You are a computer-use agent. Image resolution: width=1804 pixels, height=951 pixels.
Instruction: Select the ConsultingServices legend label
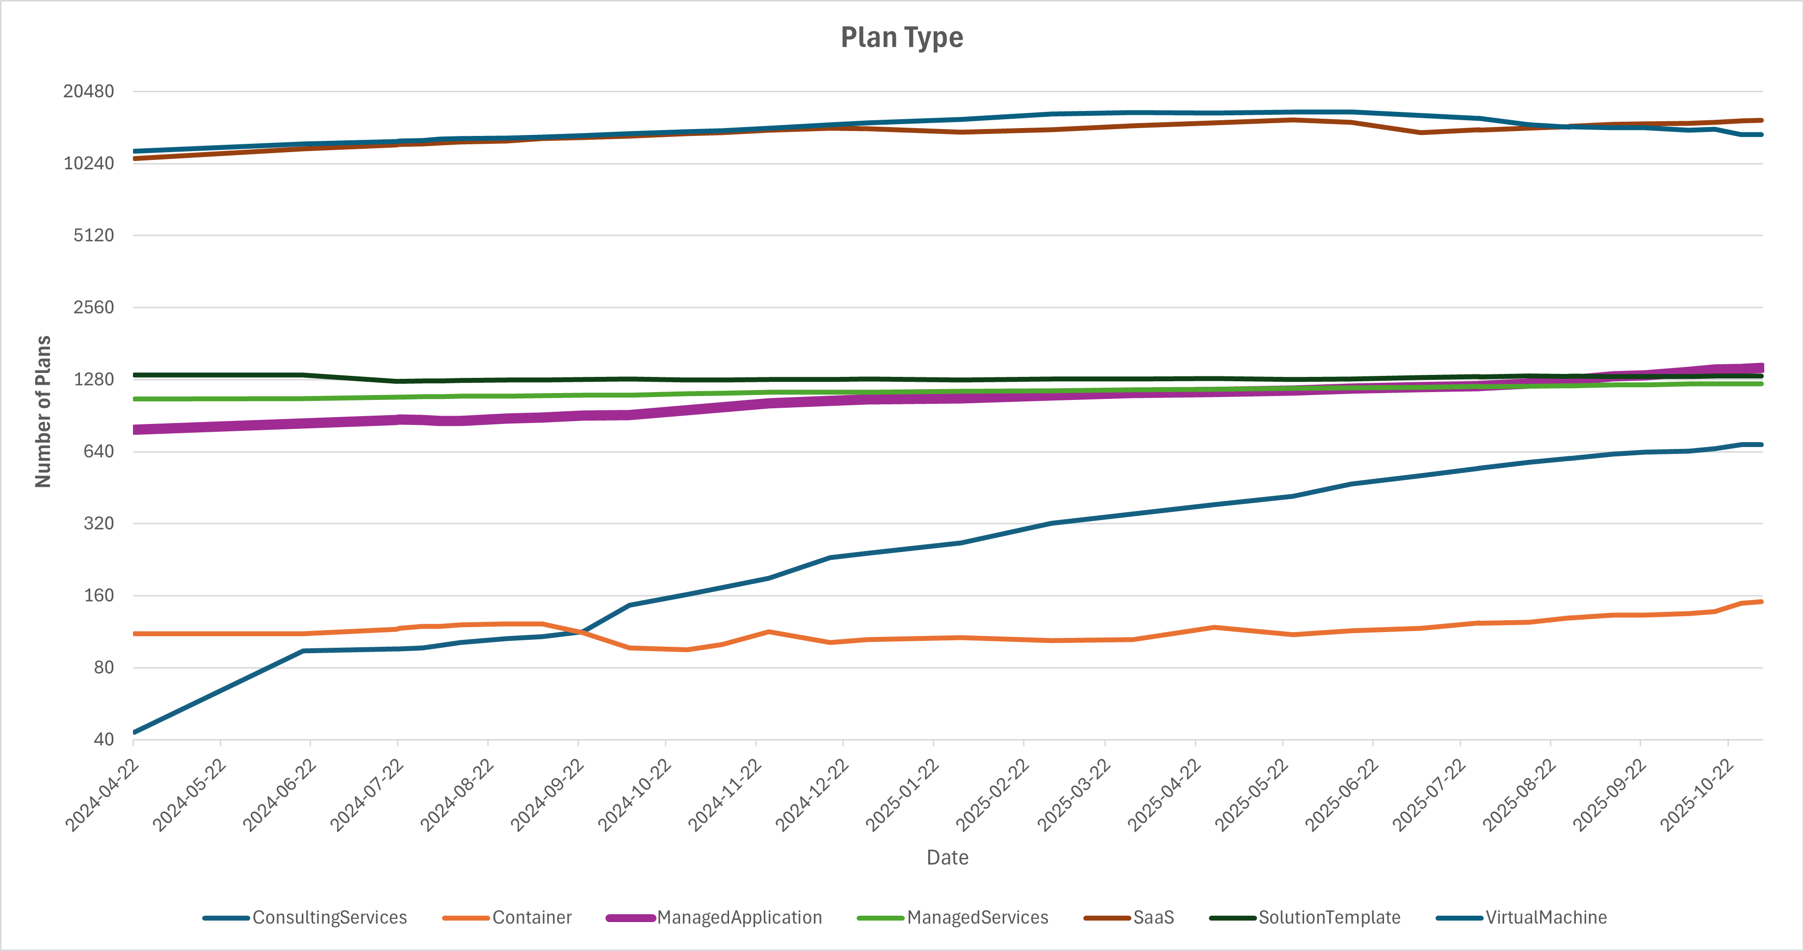point(329,917)
